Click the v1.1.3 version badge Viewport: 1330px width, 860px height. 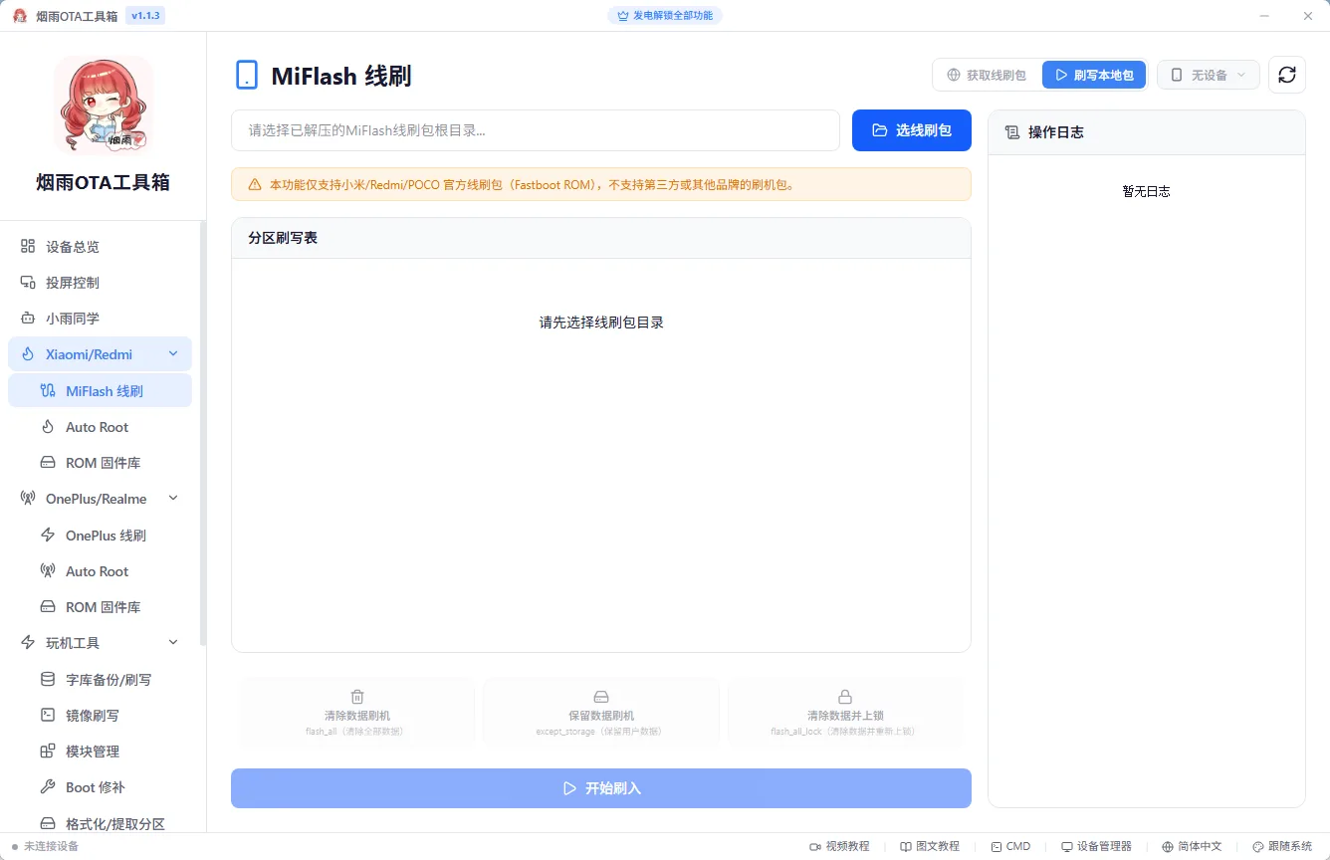[x=146, y=16]
